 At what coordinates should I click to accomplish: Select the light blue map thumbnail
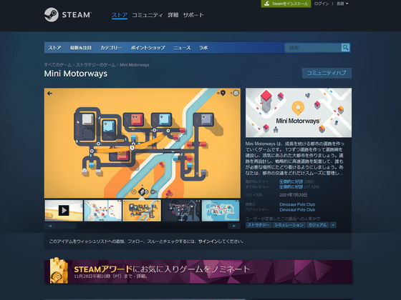[221, 211]
